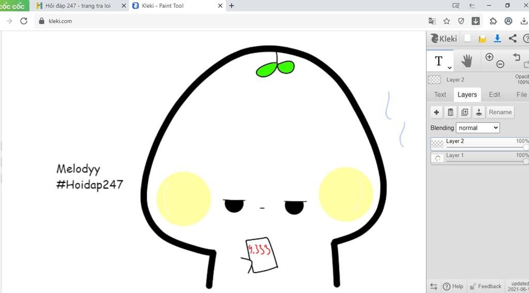The height and width of the screenshot is (293, 529).
Task: Open the Blending mode dropdown
Action: 478,128
